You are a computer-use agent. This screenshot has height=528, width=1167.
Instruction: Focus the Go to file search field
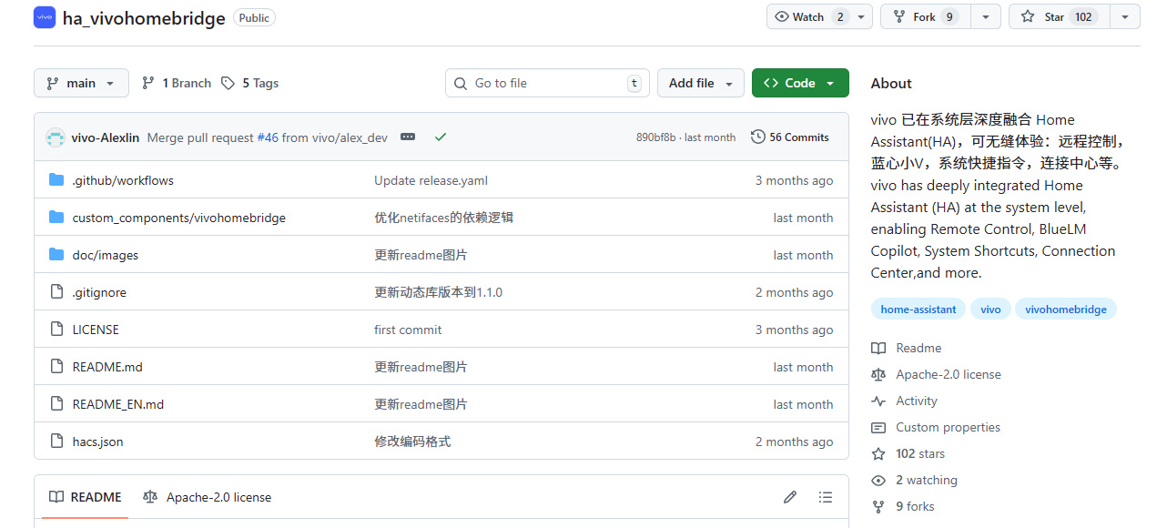[547, 83]
